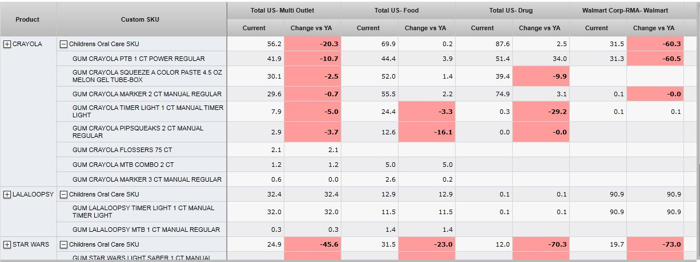
Task: Expand the LALALOOPSY product row
Action: click(7, 194)
